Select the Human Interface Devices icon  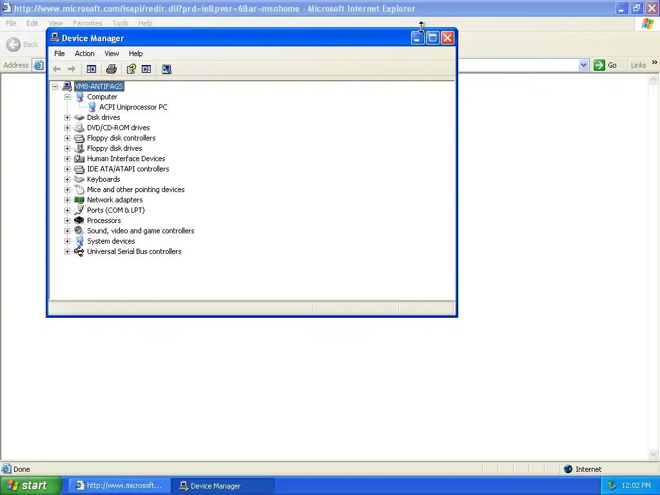click(79, 159)
